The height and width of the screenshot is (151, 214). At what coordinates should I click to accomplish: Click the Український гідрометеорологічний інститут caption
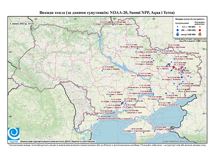click(58, 142)
